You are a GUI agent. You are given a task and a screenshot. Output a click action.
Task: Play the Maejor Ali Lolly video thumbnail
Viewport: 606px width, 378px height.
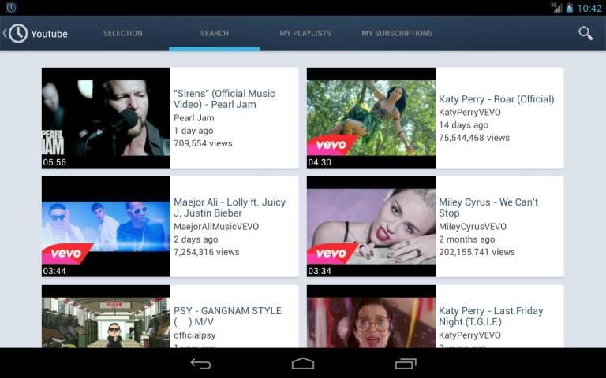106,226
